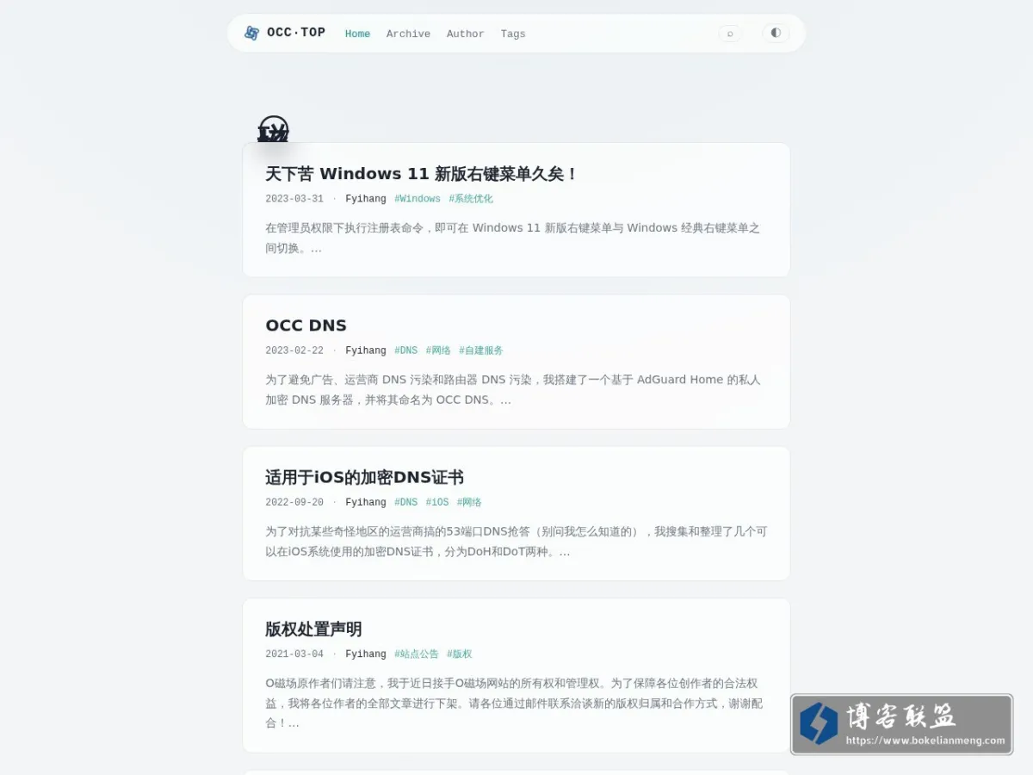This screenshot has width=1033, height=775.
Task: Click the excerpt starting O磁场原作者们请注意
Action: pyautogui.click(x=515, y=703)
